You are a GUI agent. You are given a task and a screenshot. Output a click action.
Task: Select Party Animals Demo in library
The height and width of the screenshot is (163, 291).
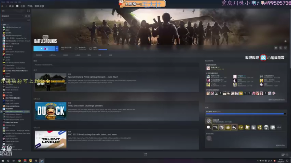point(12,106)
